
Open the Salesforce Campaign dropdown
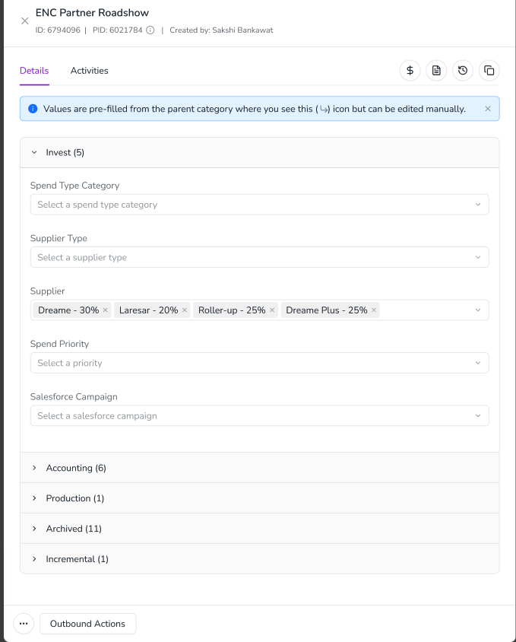[x=259, y=415]
